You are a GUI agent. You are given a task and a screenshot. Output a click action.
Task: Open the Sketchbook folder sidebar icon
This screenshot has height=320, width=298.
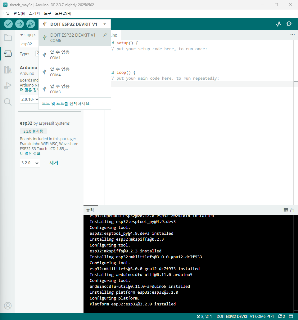8,38
